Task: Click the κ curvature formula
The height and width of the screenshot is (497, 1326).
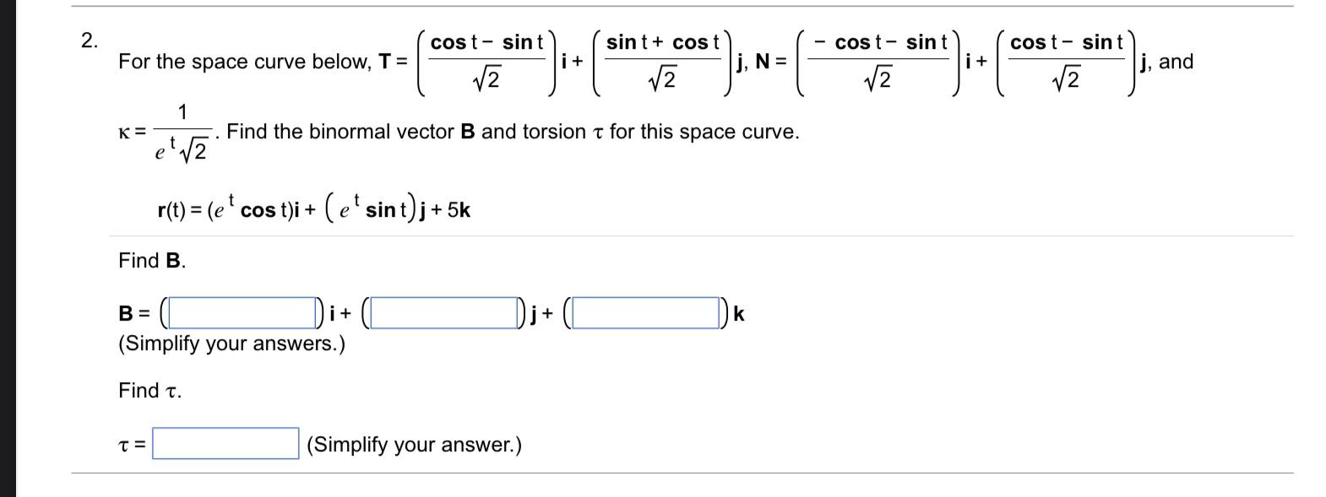Action: 166,131
